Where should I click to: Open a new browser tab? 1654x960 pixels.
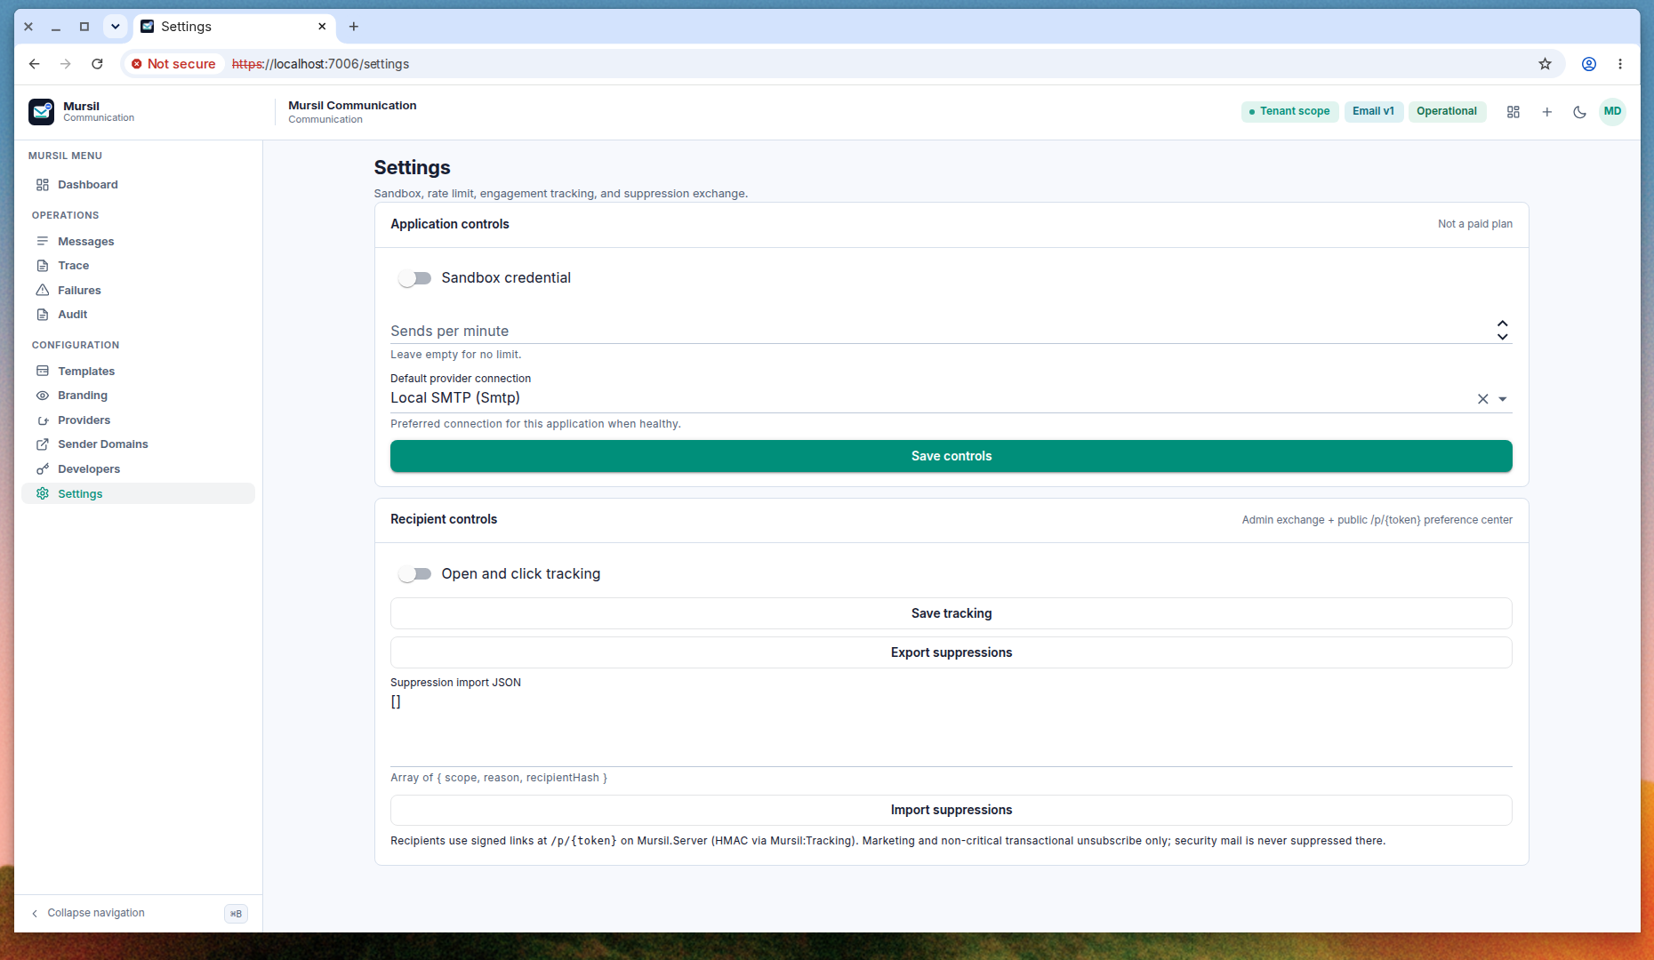tap(354, 27)
